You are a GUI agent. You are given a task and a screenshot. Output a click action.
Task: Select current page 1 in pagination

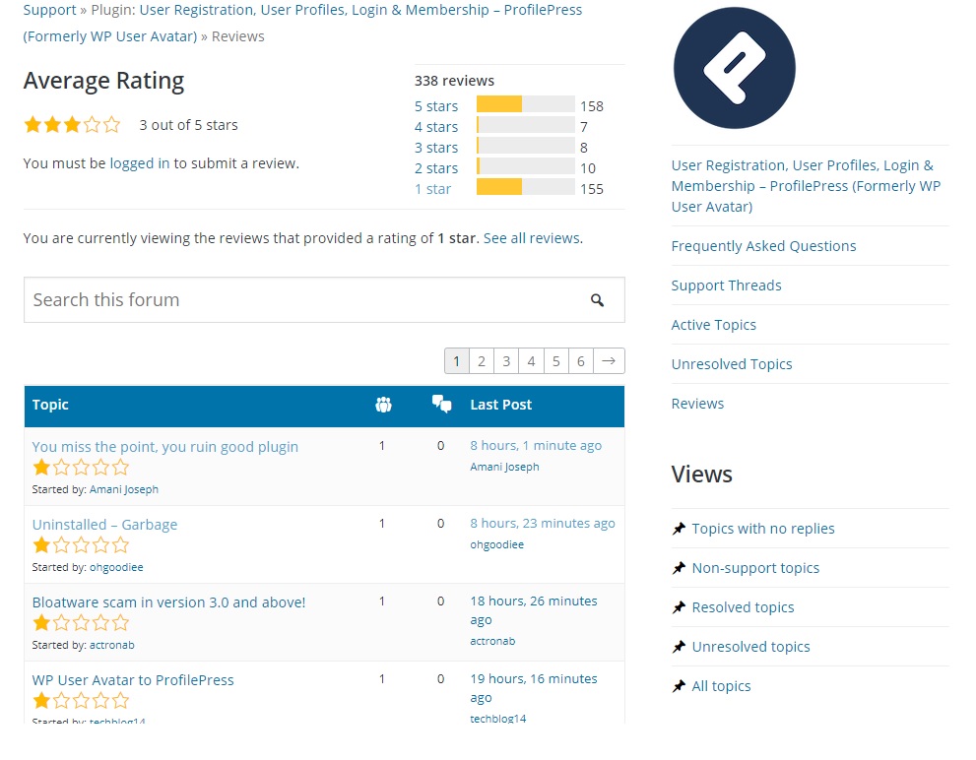click(x=456, y=361)
